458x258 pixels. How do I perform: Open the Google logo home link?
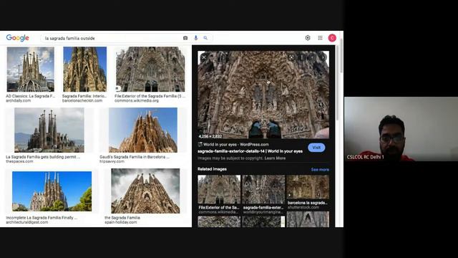17,38
